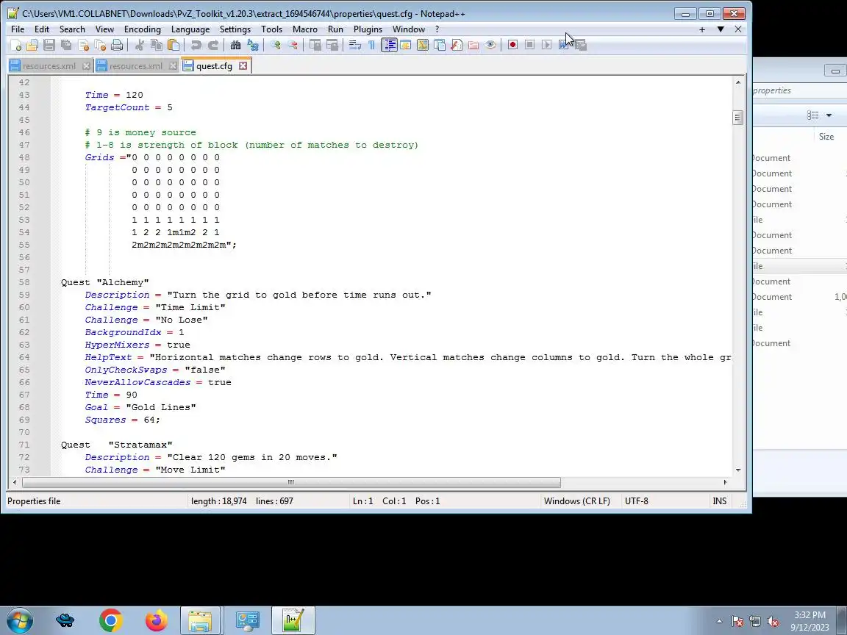The image size is (847, 635).
Task: Toggle the Indent Guide toolbar button
Action: point(389,45)
